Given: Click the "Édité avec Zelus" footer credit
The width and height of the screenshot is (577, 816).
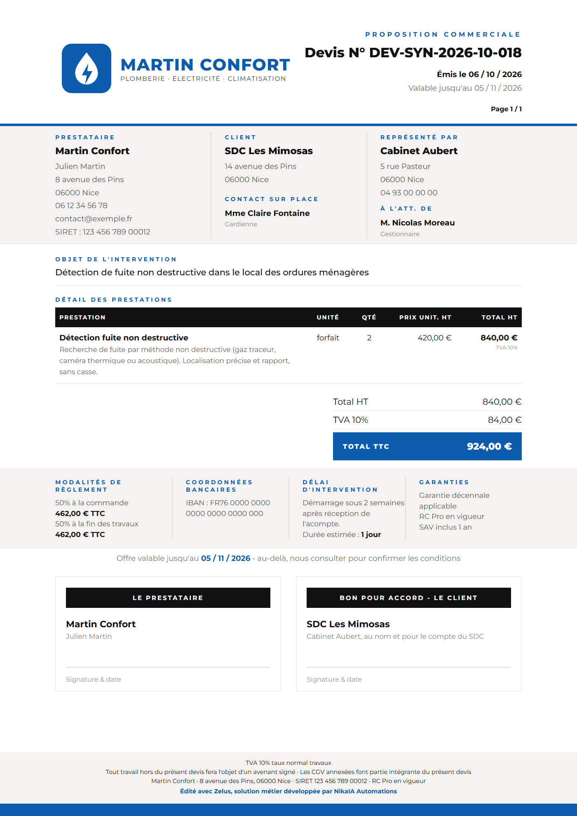Looking at the screenshot, I should pyautogui.click(x=288, y=791).
